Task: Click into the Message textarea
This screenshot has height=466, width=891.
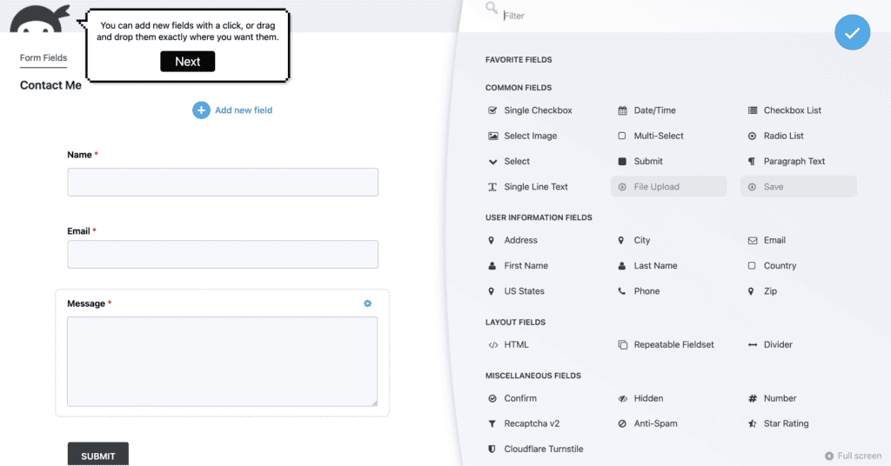Action: (222, 362)
